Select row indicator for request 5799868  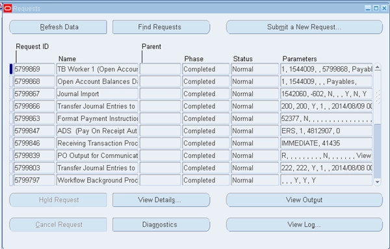pos(11,81)
